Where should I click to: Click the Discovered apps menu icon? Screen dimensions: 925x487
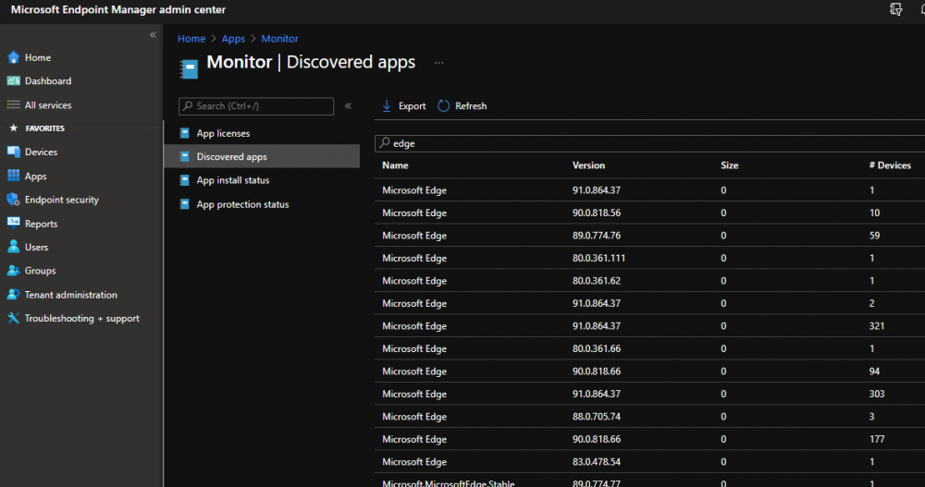[x=185, y=157]
